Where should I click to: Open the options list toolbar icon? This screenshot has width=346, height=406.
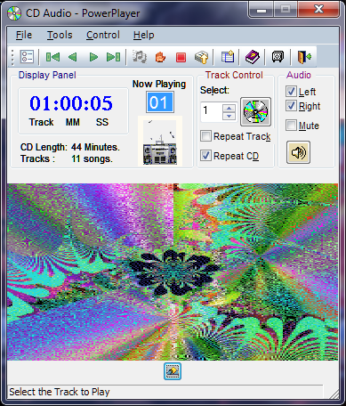(x=27, y=57)
